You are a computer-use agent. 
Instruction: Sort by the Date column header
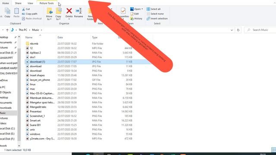(x=60, y=37)
